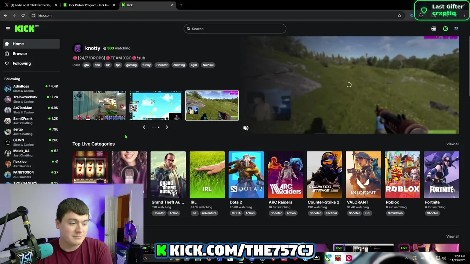The height and width of the screenshot is (264, 470).
Task: Open the VALORANT category card
Action: tap(364, 175)
